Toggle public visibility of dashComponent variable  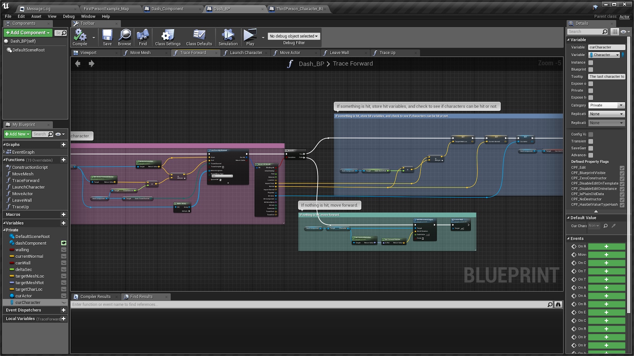pyautogui.click(x=64, y=243)
